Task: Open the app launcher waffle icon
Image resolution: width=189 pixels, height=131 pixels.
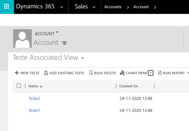Action: pyautogui.click(x=7, y=7)
